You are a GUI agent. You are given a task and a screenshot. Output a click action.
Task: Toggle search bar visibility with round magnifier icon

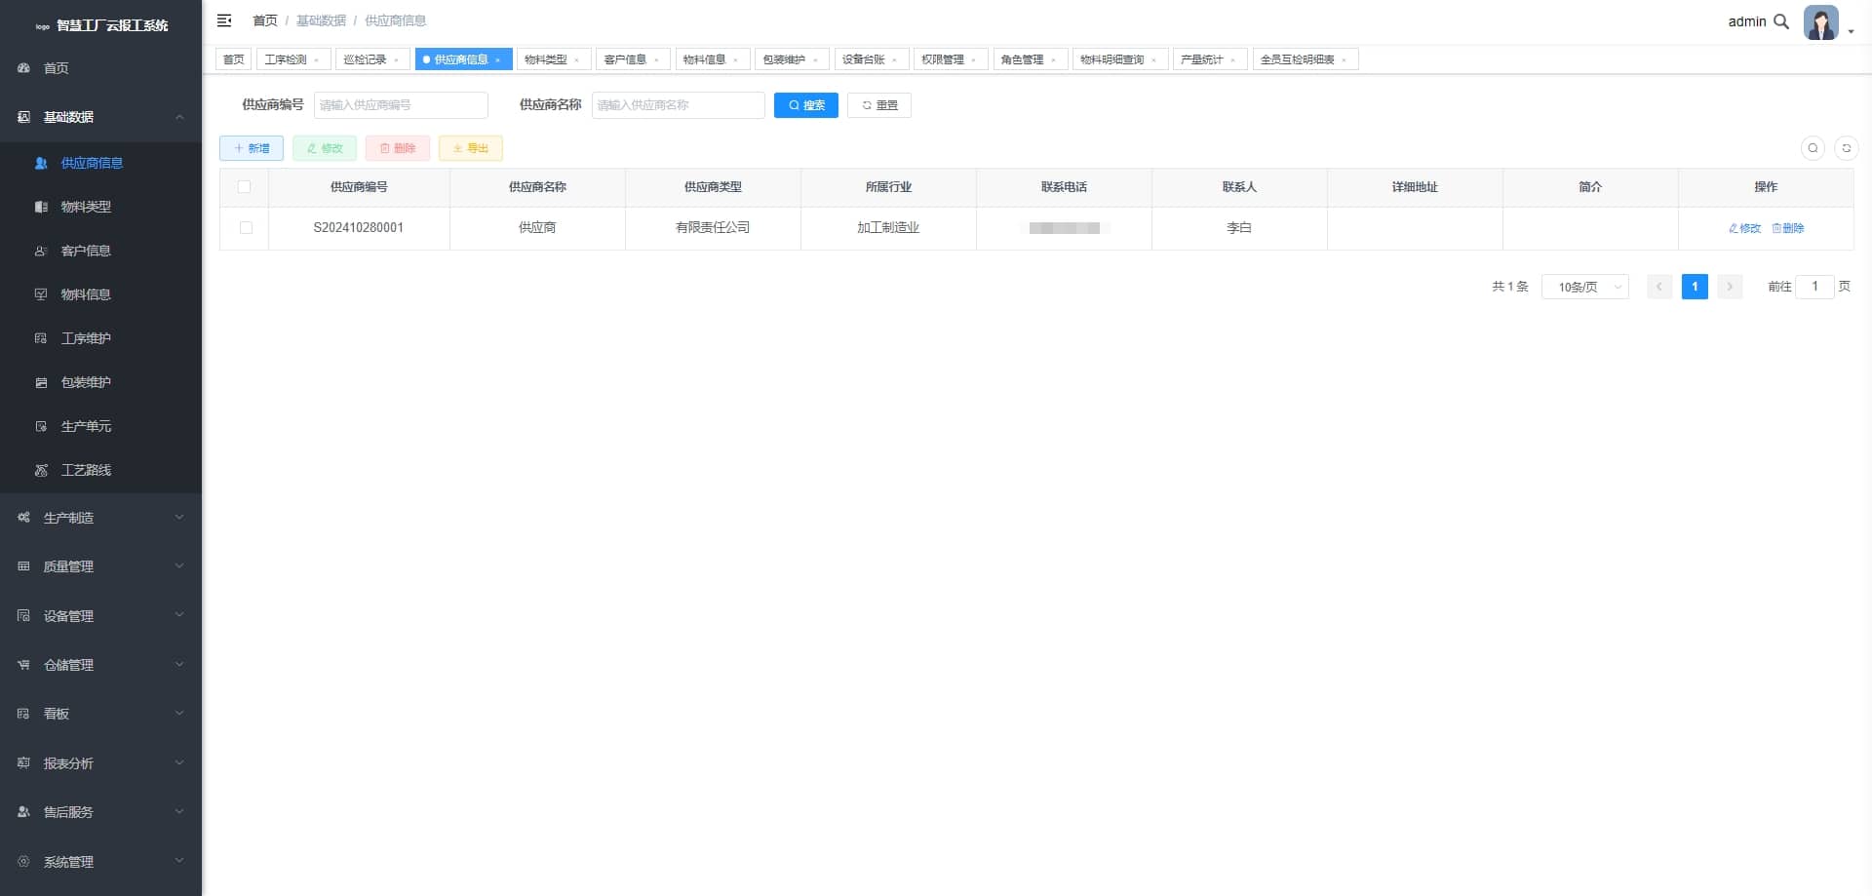[1813, 148]
